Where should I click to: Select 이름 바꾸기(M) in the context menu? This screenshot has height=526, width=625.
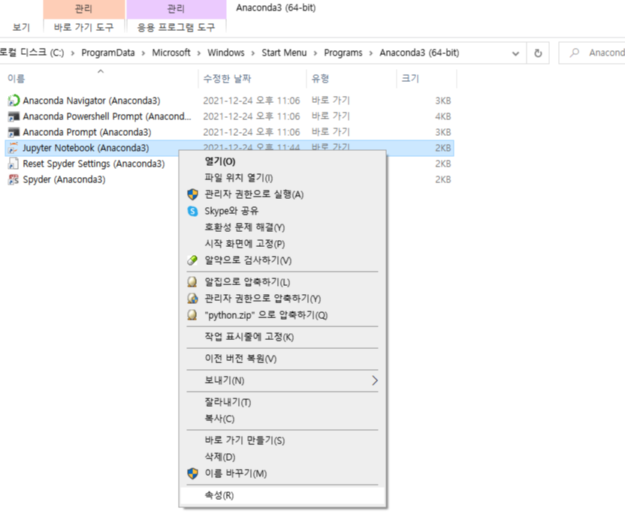282,473
